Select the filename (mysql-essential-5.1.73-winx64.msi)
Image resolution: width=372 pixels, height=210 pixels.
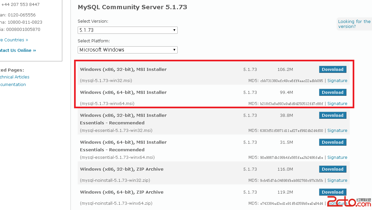117,157
